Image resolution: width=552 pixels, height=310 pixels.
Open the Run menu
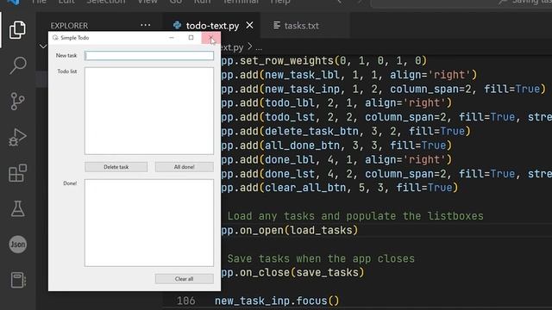click(x=202, y=2)
